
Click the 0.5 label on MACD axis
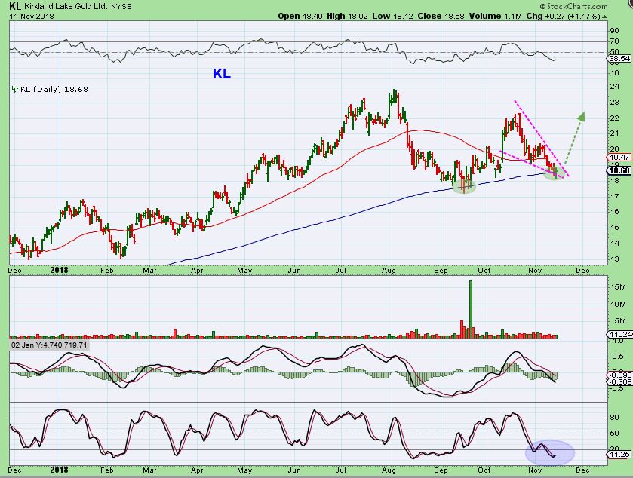coord(617,356)
